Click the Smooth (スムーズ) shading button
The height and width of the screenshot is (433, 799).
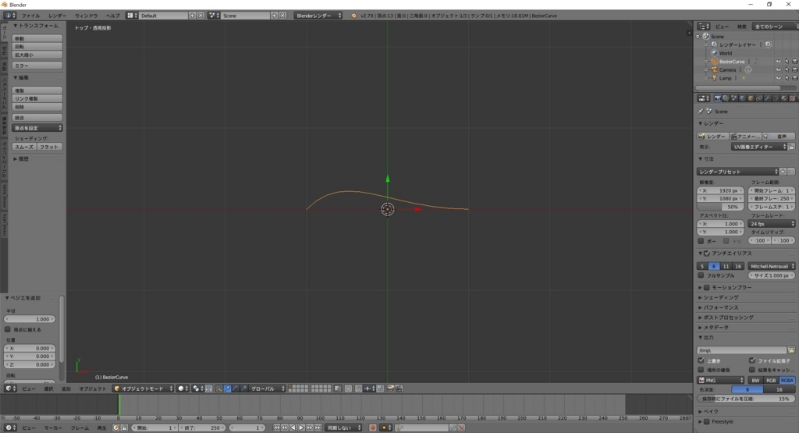[24, 147]
